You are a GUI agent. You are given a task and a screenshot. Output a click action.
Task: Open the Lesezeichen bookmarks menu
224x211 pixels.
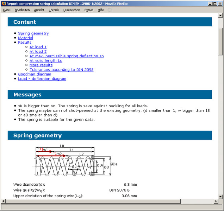coord(72,10)
